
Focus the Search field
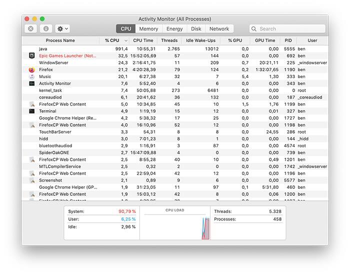click(x=287, y=29)
